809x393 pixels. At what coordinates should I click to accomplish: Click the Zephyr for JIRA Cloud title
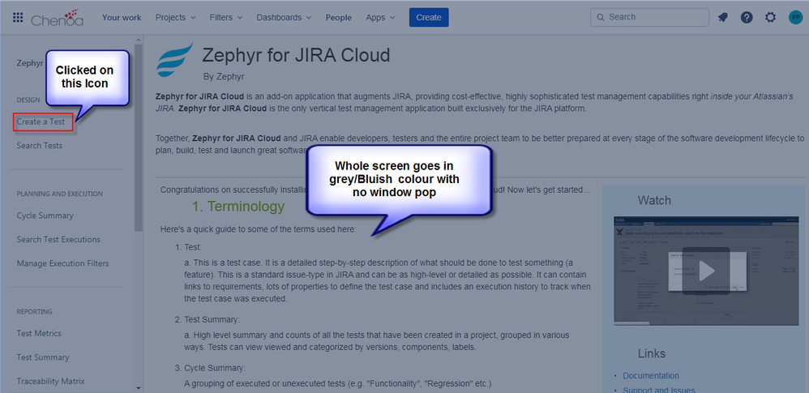pos(296,54)
